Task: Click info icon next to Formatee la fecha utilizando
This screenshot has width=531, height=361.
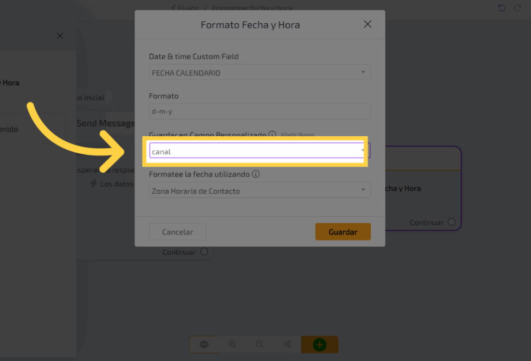Action: point(256,174)
